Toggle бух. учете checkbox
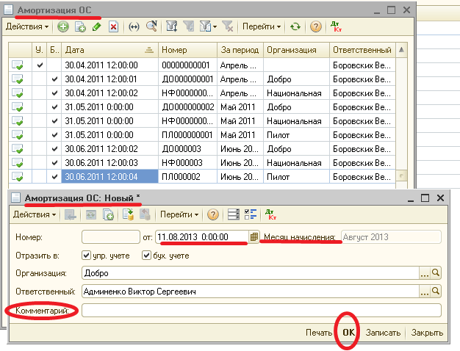Image resolution: width=460 pixels, height=351 pixels. [x=146, y=255]
